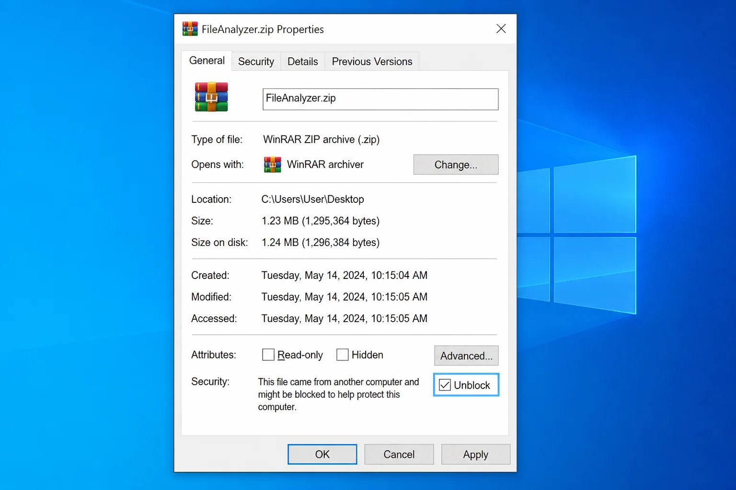736x490 pixels.
Task: Click the Created date ending 10:15:04 AM
Action: coord(345,276)
